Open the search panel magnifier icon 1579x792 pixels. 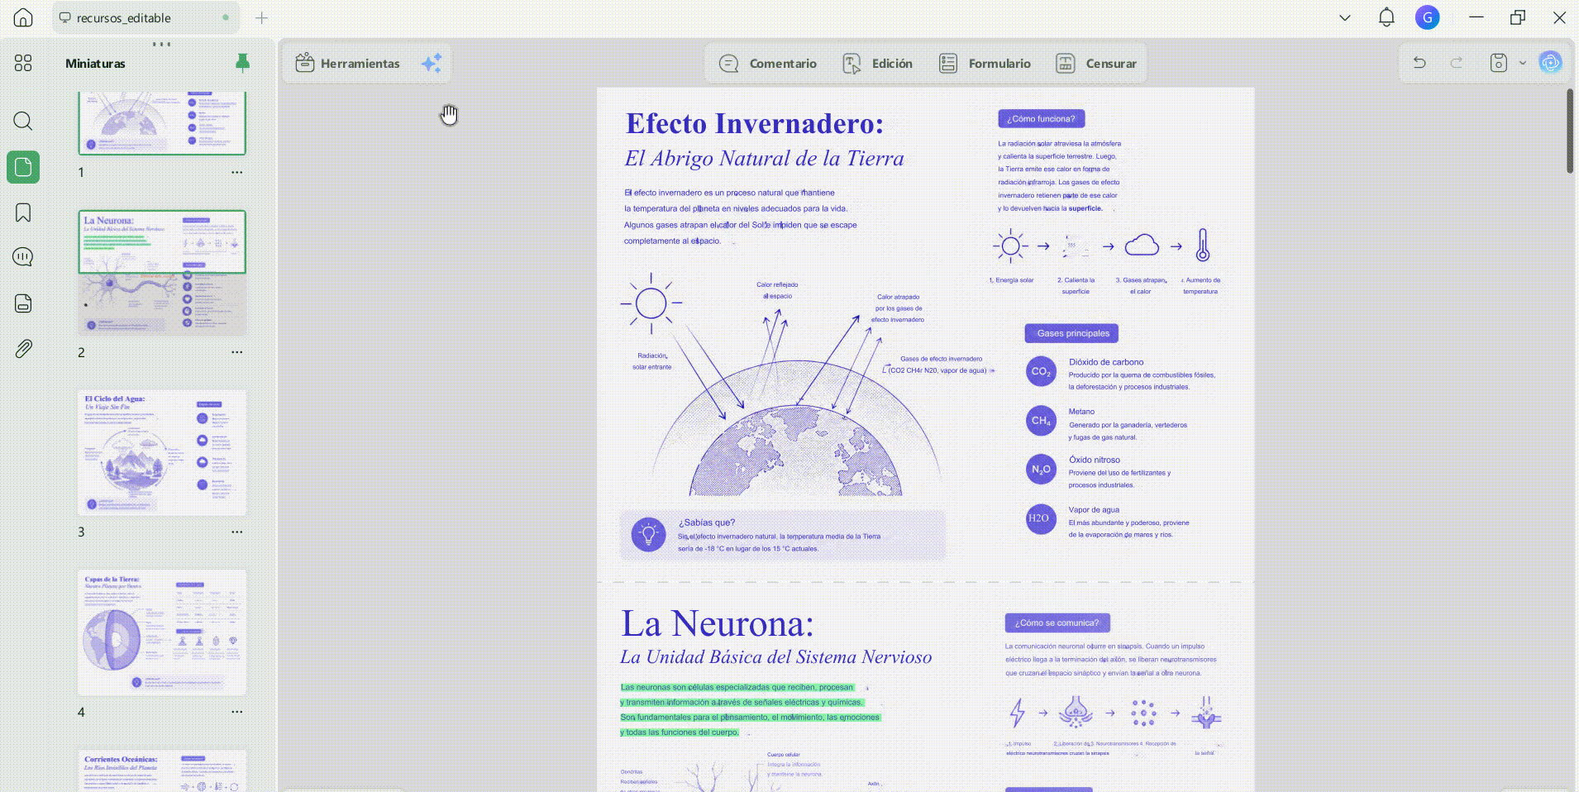tap(23, 122)
